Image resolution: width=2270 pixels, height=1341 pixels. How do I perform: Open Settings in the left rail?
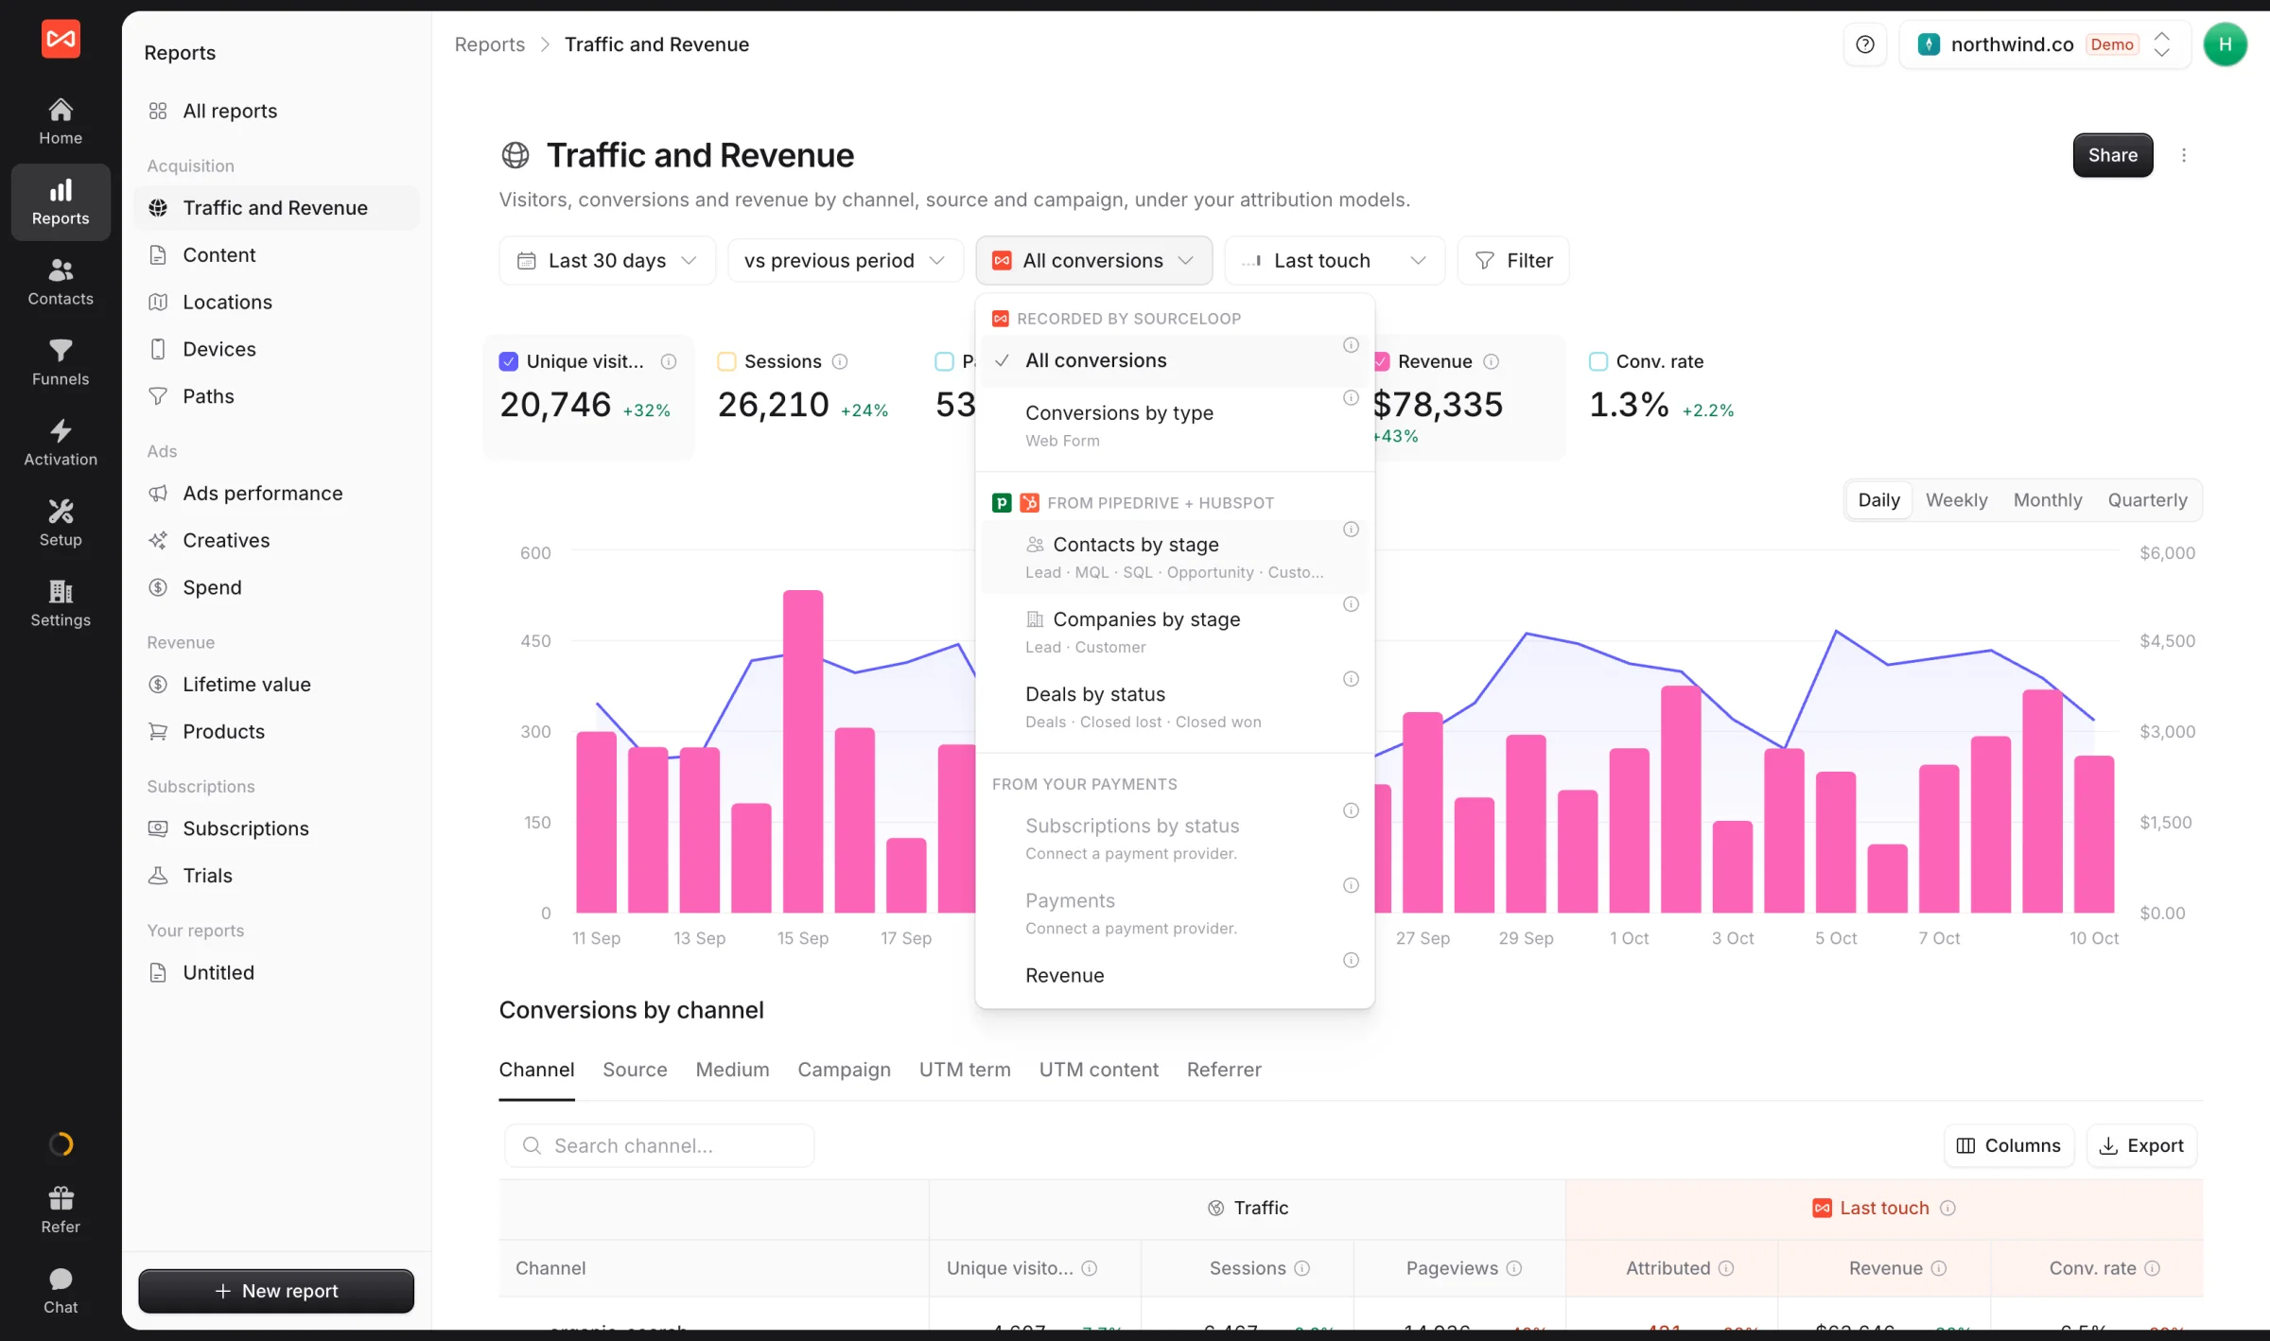tap(61, 604)
